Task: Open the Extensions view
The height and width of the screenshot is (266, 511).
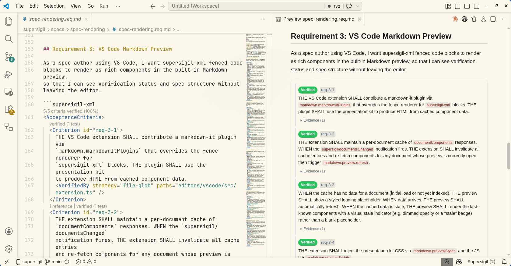Action: pos(9,109)
